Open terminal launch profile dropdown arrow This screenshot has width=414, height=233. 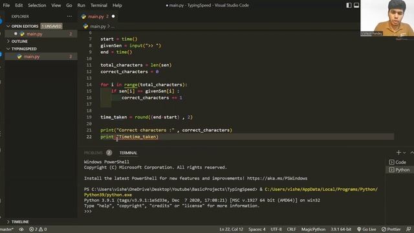[404, 153]
